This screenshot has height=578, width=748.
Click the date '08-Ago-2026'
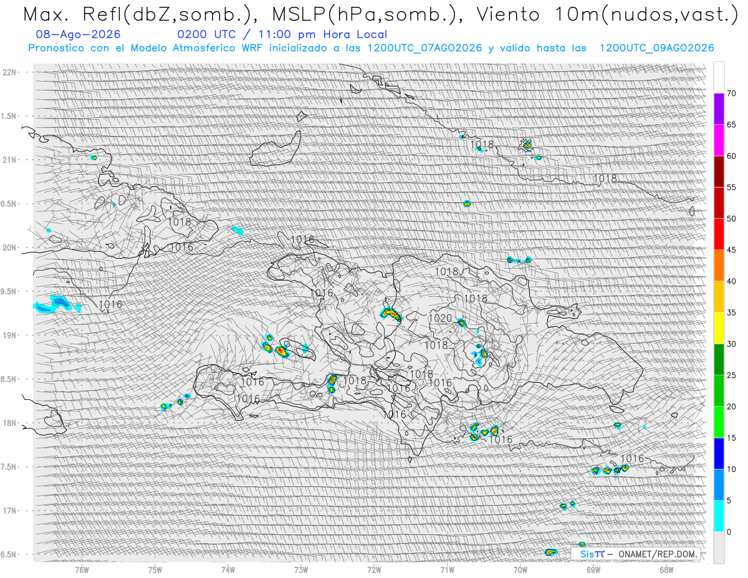coord(79,35)
